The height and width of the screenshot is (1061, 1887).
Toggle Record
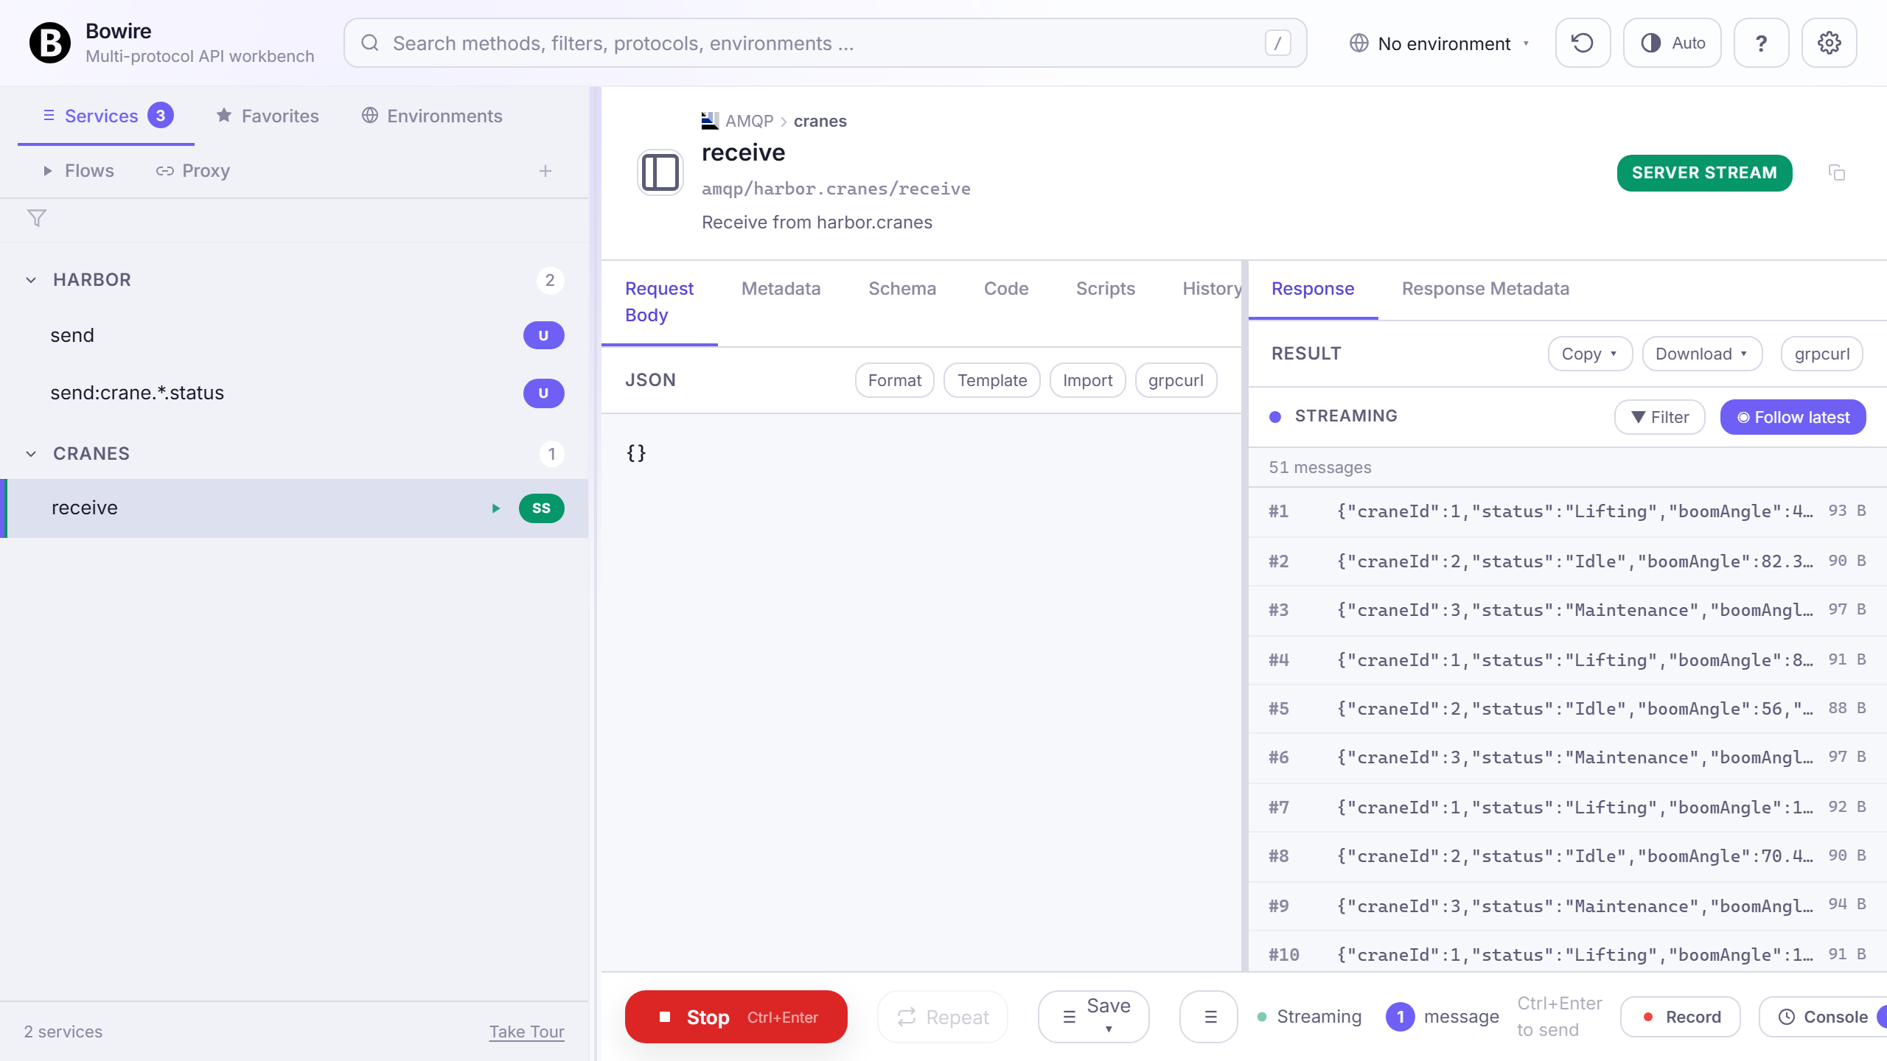click(x=1681, y=1017)
